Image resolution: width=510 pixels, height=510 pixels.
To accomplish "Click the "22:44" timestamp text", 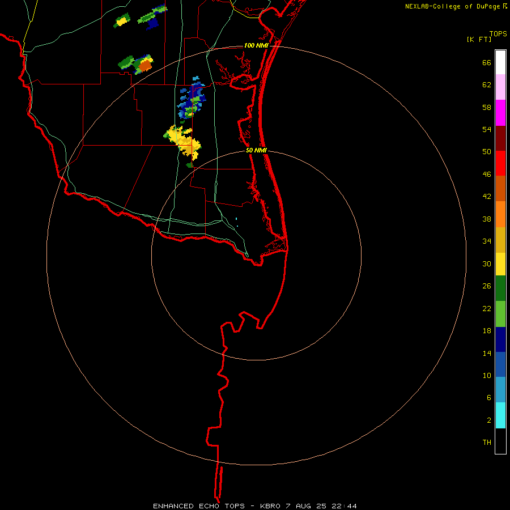I will [x=344, y=506].
